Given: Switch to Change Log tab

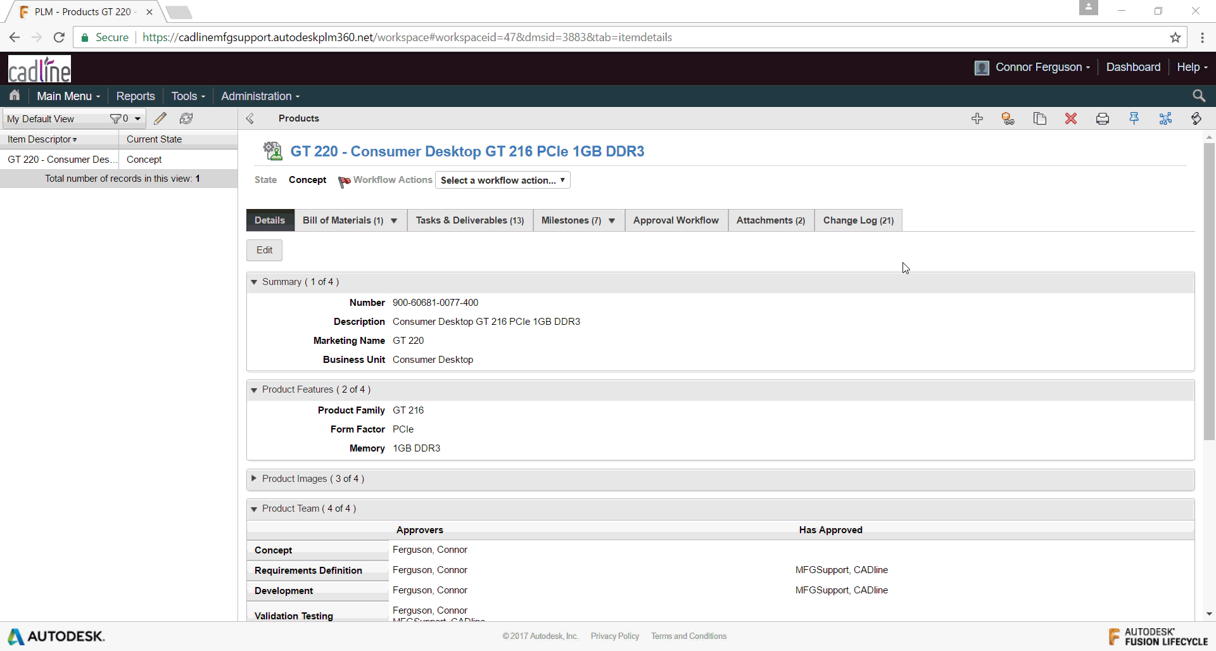Looking at the screenshot, I should [858, 220].
